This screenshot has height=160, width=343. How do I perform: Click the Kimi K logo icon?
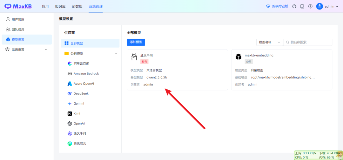(x=70, y=113)
